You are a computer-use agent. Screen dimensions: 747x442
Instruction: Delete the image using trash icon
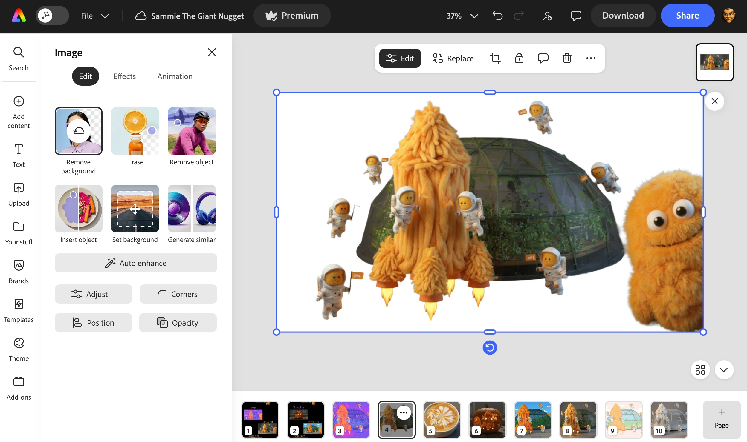point(567,58)
